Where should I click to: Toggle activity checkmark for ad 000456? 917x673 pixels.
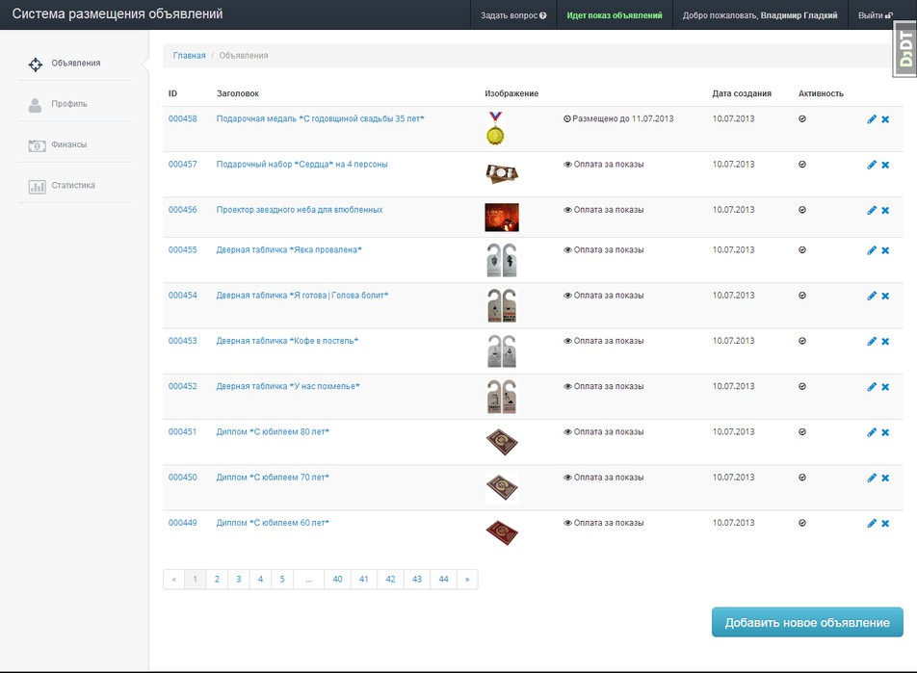[802, 210]
